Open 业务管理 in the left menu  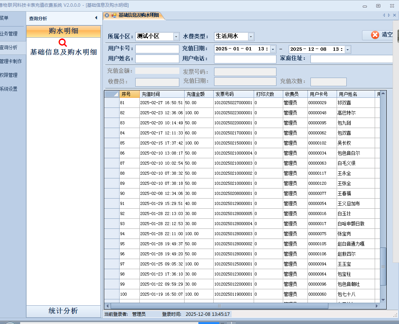point(9,34)
